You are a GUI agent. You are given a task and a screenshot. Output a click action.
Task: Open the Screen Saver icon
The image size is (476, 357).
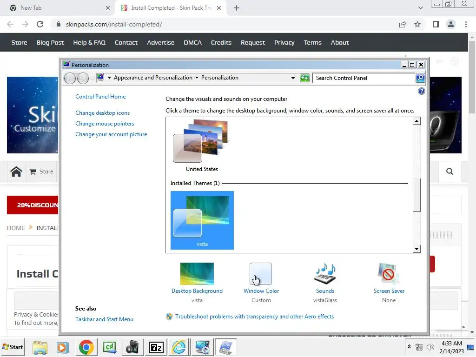[389, 273]
